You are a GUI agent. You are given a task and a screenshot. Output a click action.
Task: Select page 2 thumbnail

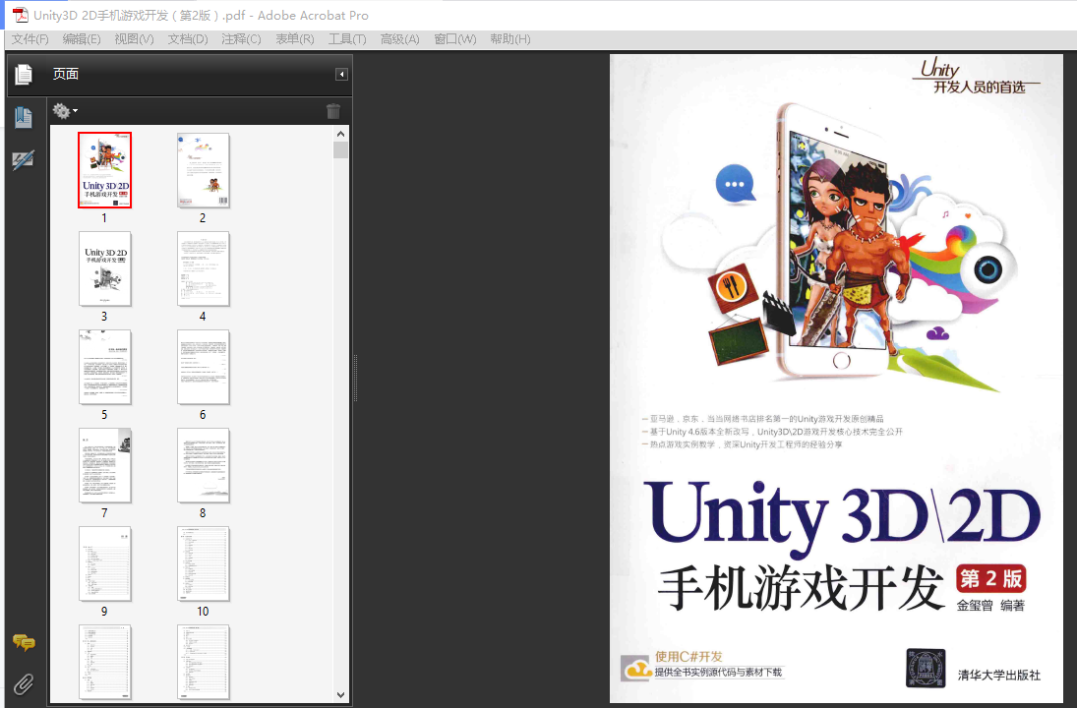(203, 169)
